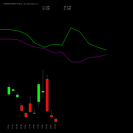Click the tall green candle above the 18 May label
Screen dimensions: 133x133
coord(39,93)
